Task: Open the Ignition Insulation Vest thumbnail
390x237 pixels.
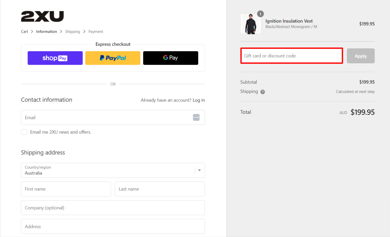Action: click(251, 24)
